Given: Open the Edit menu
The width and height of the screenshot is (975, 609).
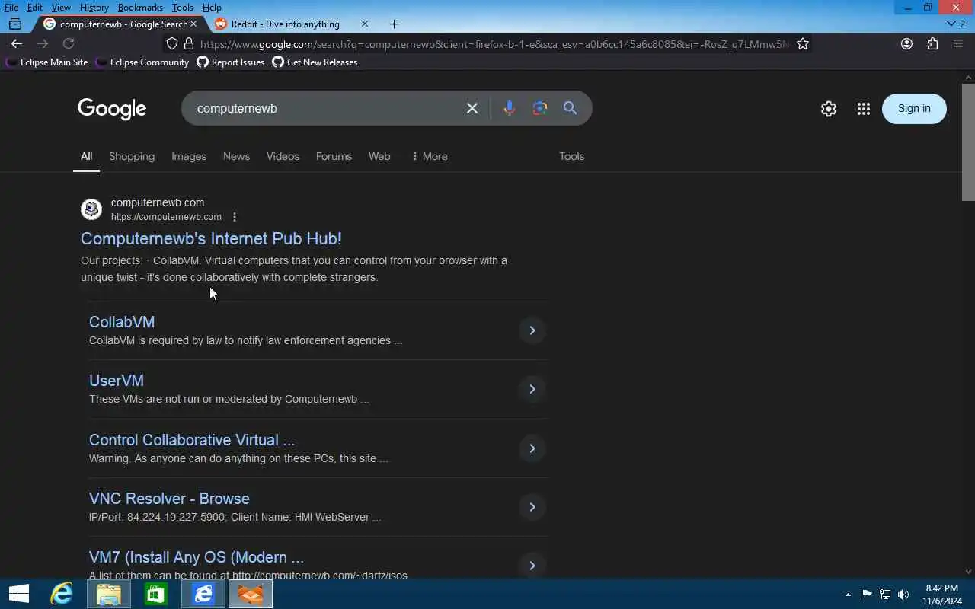Looking at the screenshot, I should click(x=35, y=7).
